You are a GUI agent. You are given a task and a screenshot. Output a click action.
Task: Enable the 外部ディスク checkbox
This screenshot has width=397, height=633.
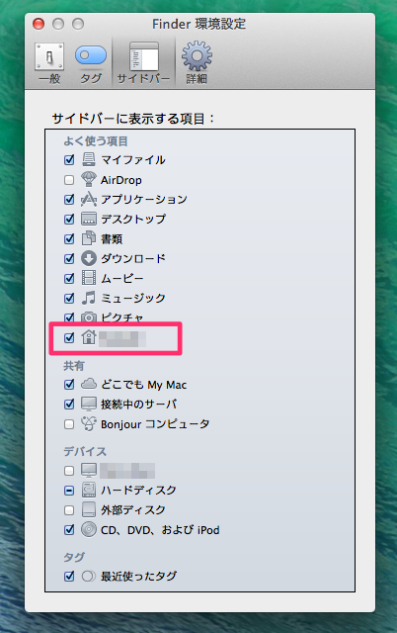tap(69, 510)
